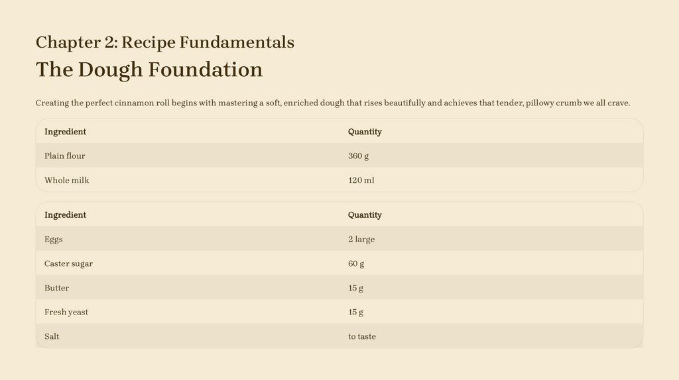Click Ingredient header above Plain flour
The width and height of the screenshot is (679, 380).
(65, 132)
